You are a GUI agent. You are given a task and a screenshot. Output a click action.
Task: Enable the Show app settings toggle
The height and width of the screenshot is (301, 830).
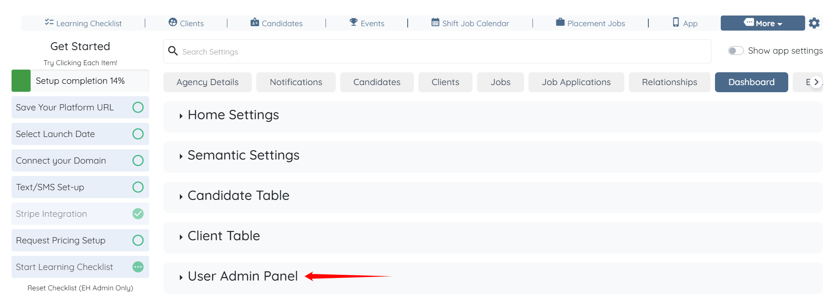(x=735, y=51)
